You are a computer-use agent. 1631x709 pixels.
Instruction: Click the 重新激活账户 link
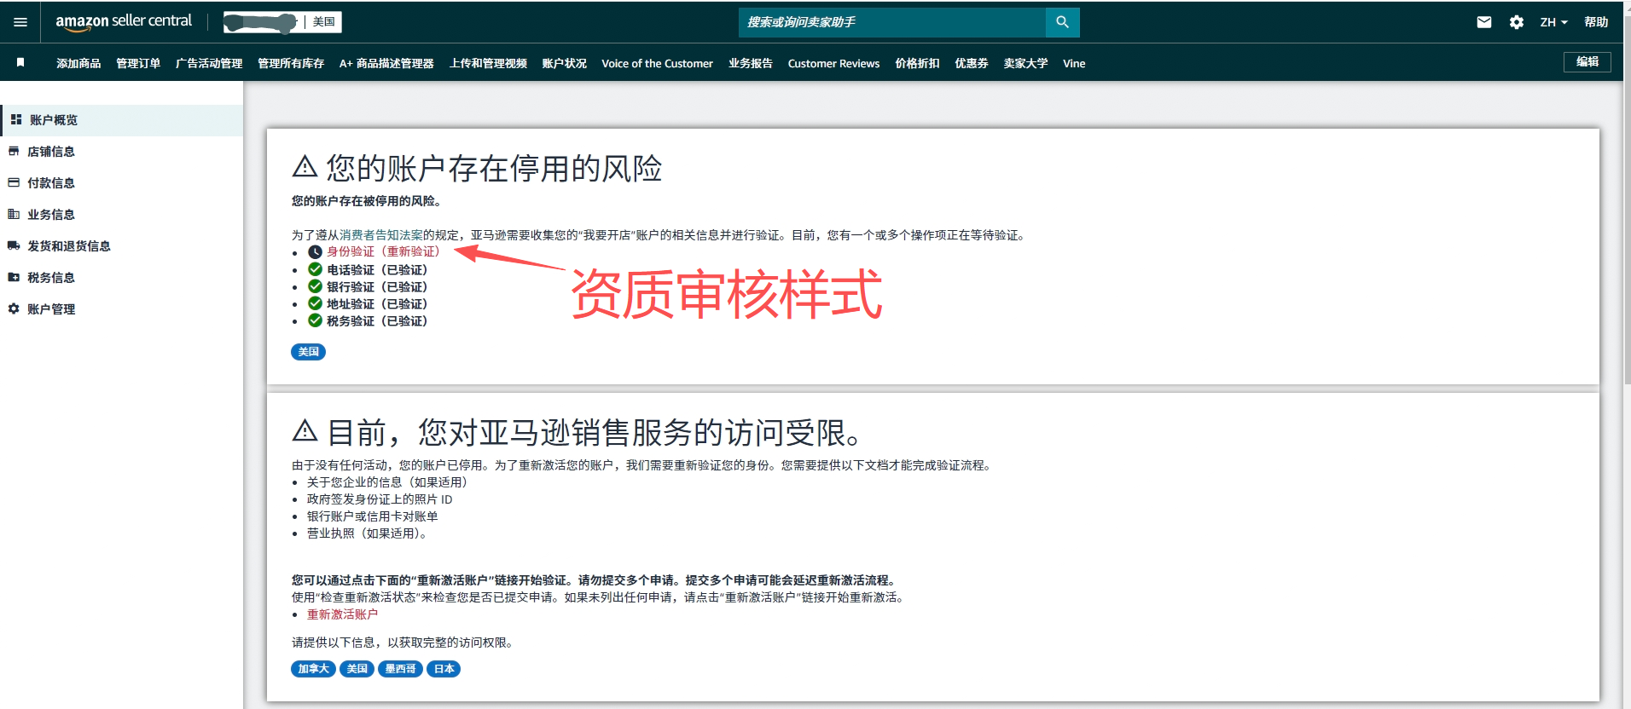(342, 614)
